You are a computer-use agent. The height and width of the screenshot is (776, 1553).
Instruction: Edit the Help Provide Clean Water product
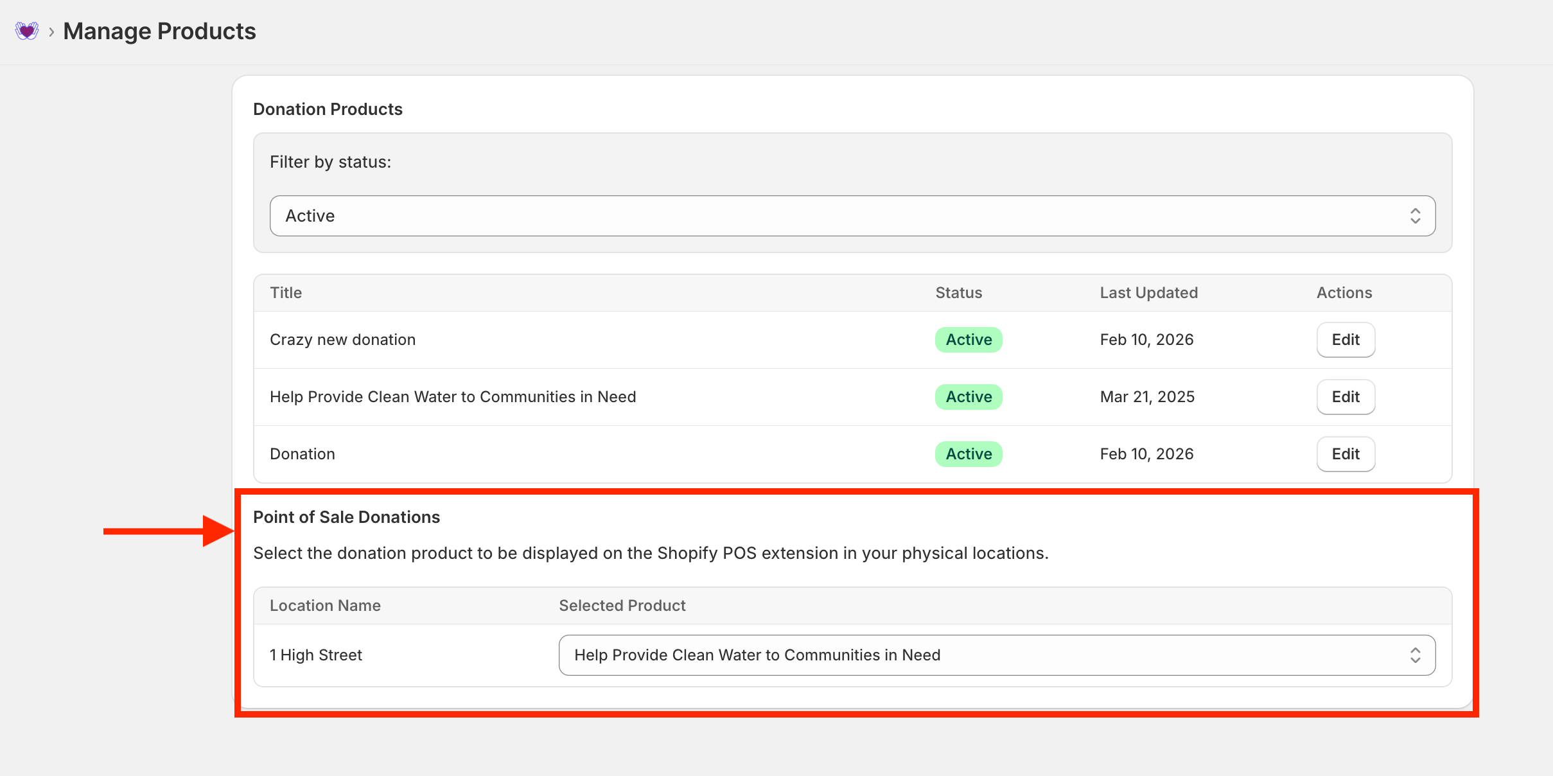pos(1345,397)
